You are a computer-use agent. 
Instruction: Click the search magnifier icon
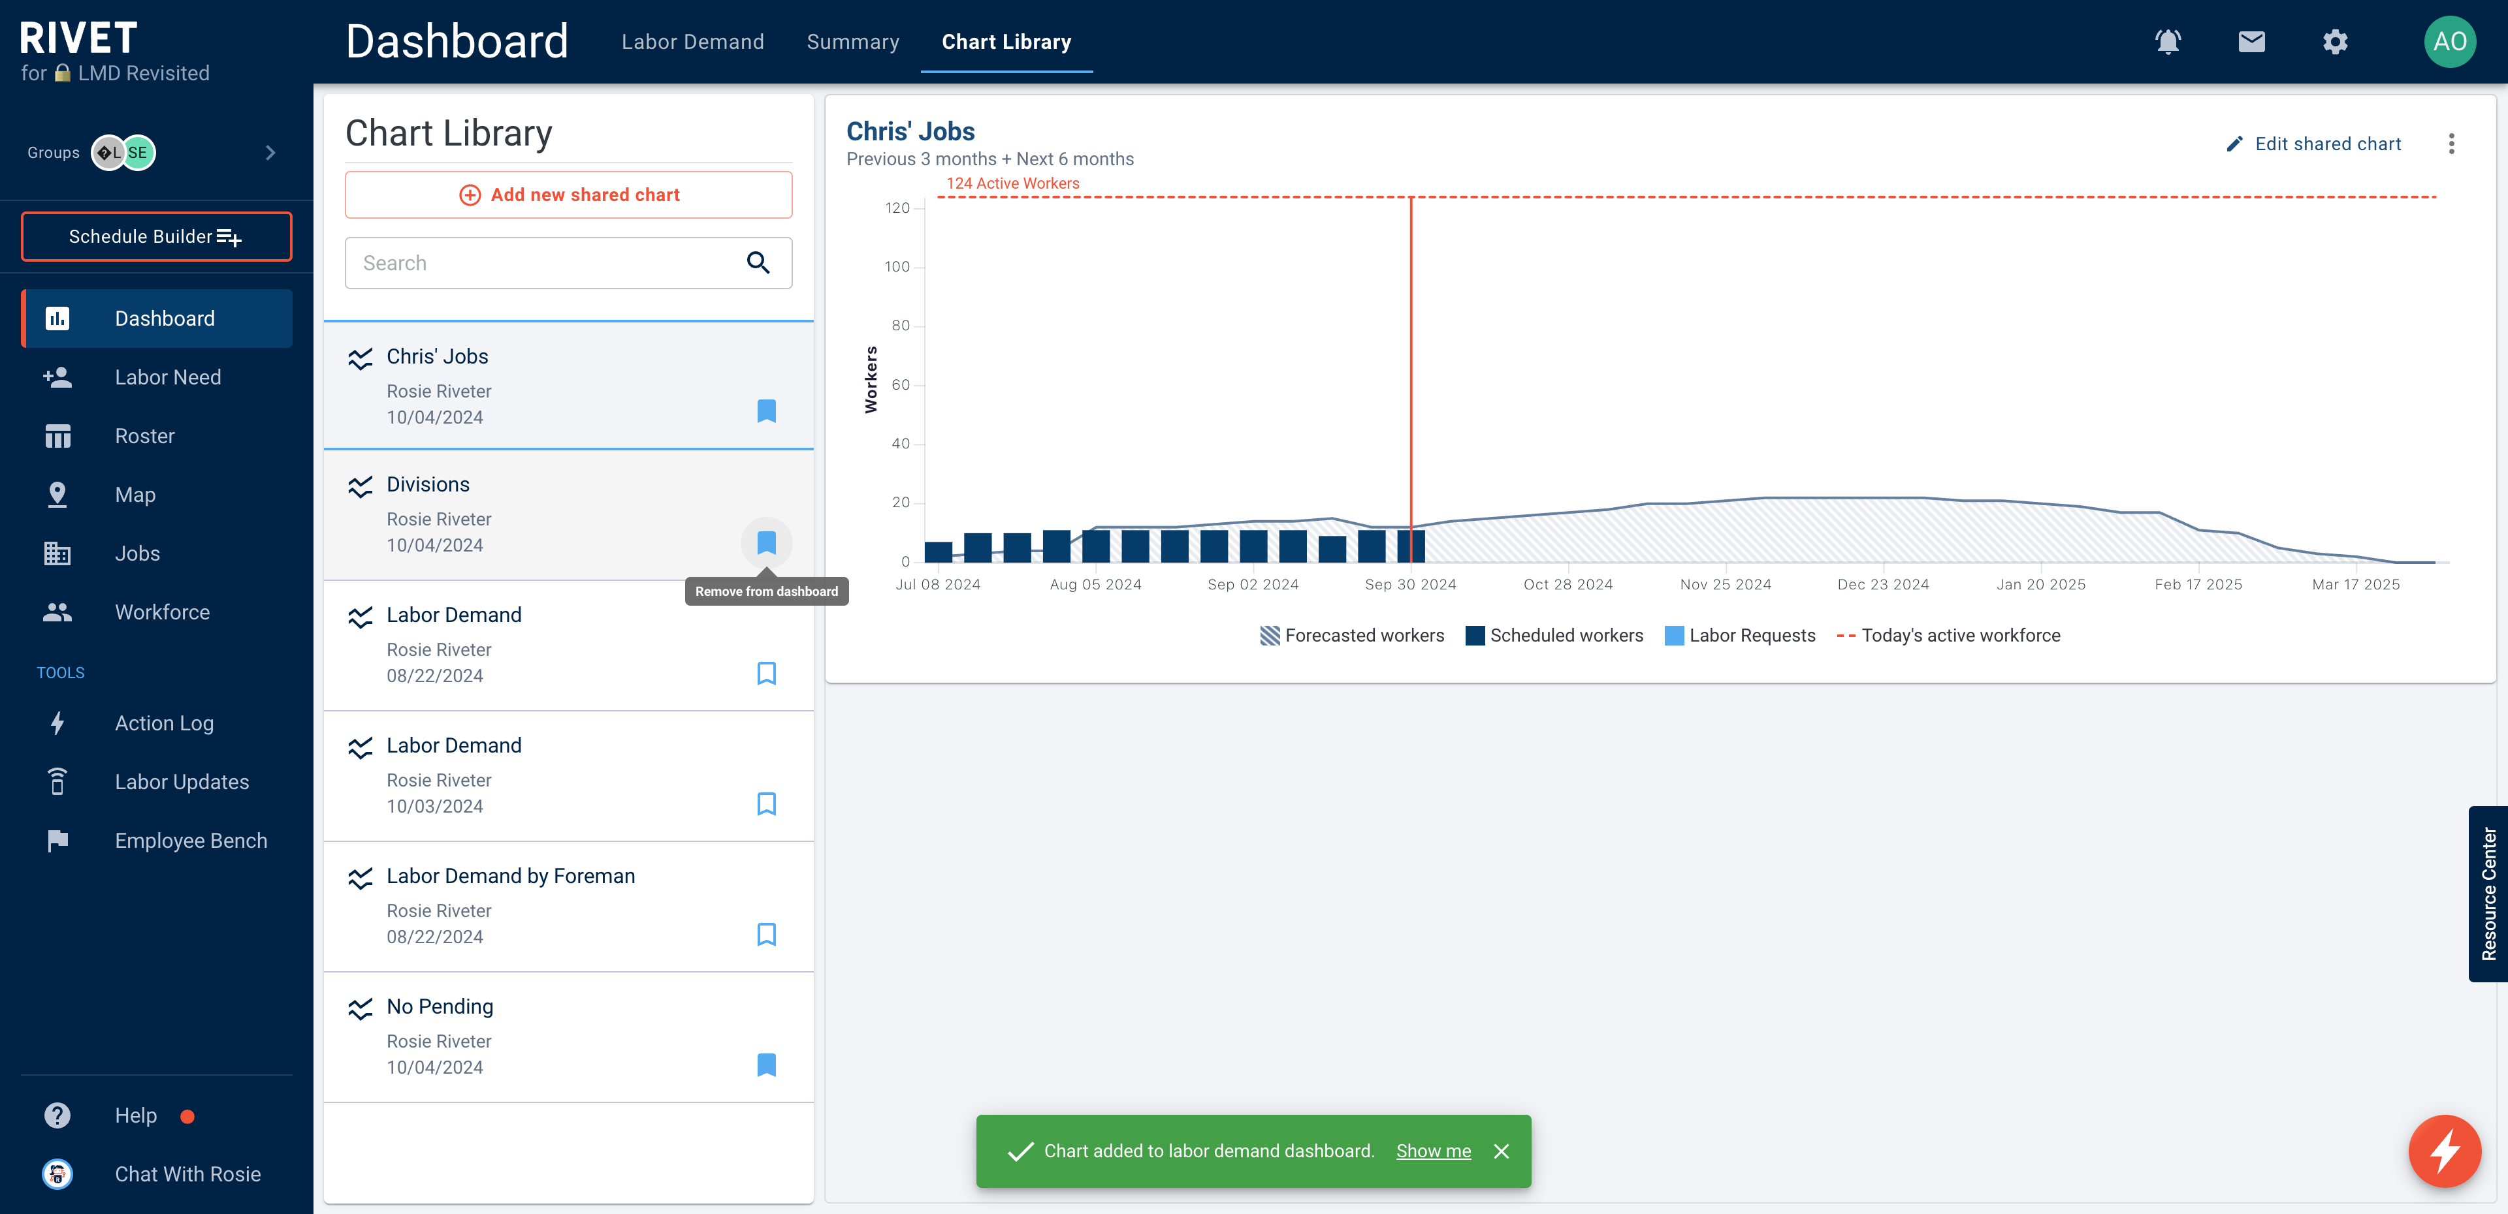pyautogui.click(x=758, y=262)
